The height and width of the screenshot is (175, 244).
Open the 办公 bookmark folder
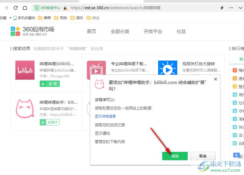(x=93, y=18)
